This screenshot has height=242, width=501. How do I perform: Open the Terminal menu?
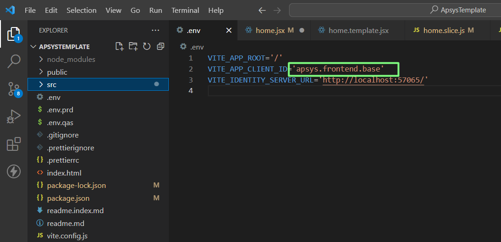coord(185,10)
